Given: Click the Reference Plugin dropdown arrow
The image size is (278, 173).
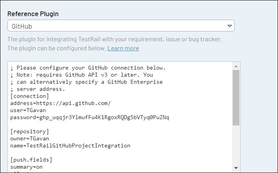Looking at the screenshot, I should (x=230, y=26).
